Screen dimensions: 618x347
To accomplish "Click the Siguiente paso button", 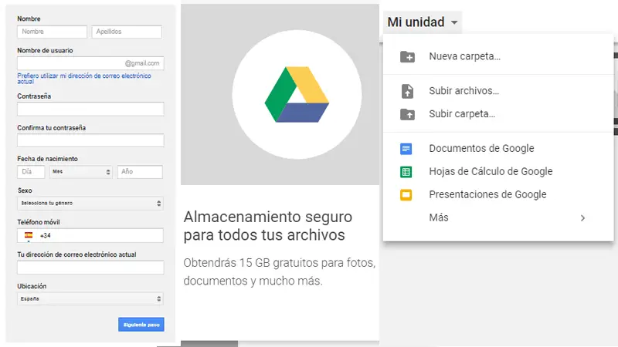I will click(141, 325).
